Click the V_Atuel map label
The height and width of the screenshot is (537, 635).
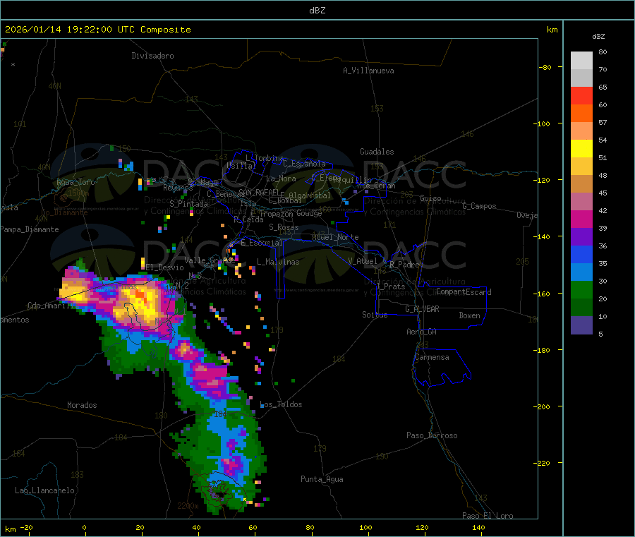tap(363, 261)
